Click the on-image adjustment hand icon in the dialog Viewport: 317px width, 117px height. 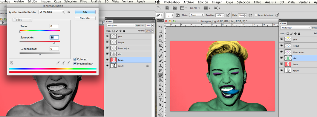pos(11,63)
